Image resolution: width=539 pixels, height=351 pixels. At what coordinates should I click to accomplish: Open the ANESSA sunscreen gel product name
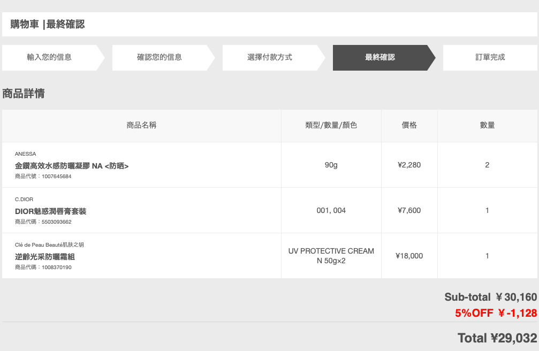pyautogui.click(x=72, y=166)
